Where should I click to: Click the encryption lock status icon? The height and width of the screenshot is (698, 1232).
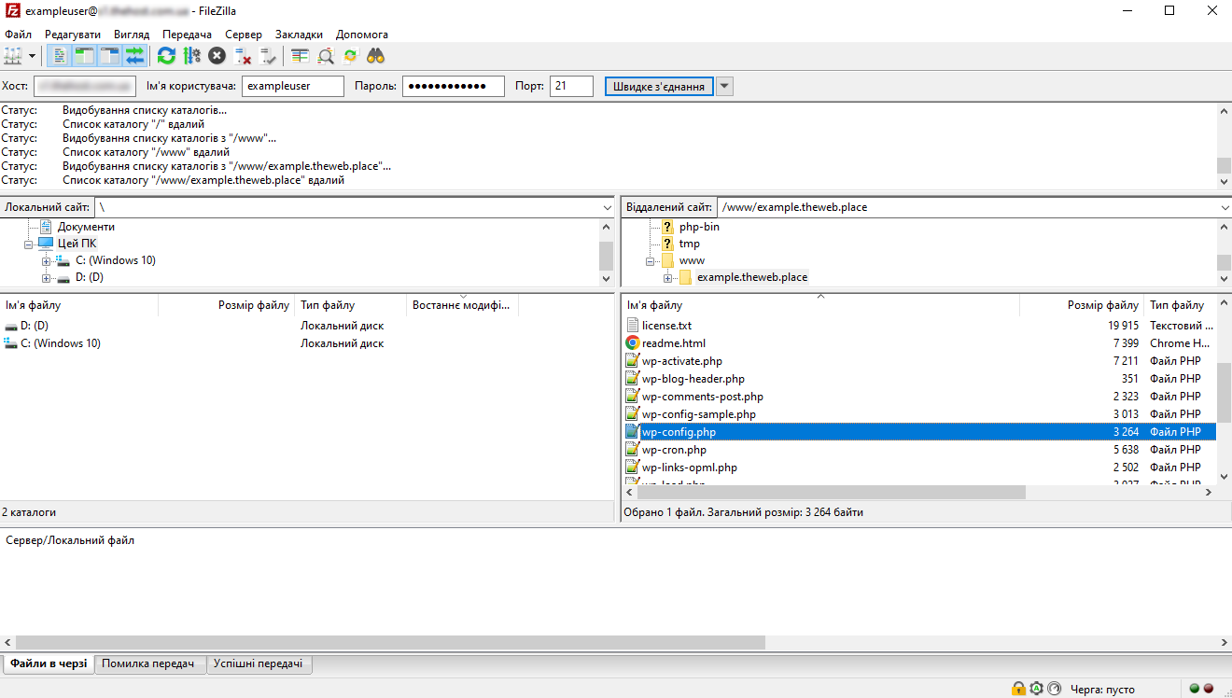[1018, 689]
